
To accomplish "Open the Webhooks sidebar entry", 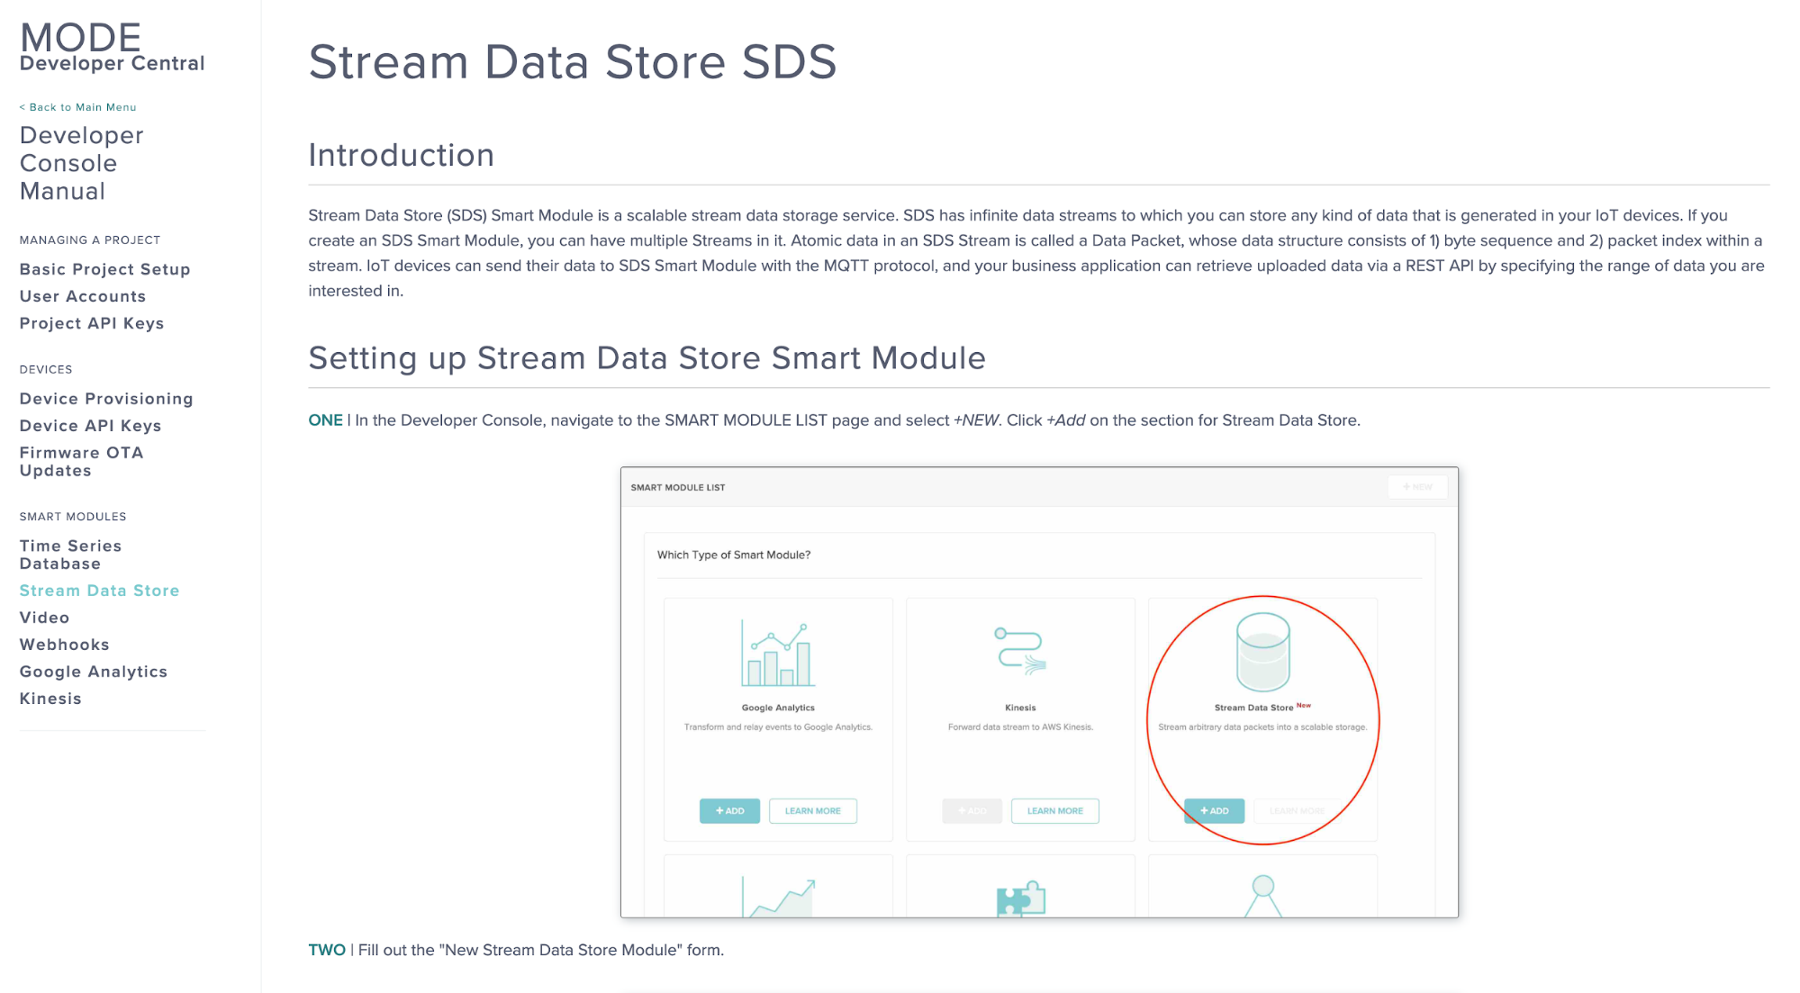I will click(64, 645).
